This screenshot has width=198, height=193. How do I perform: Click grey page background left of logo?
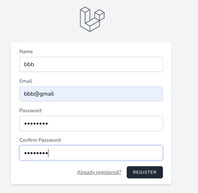coord(39,20)
